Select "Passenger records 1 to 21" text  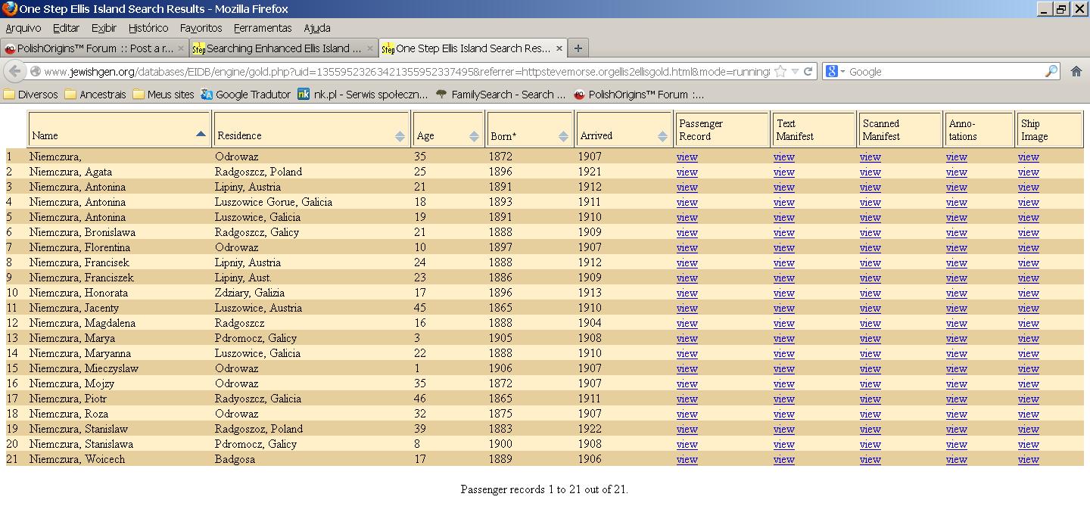point(522,489)
